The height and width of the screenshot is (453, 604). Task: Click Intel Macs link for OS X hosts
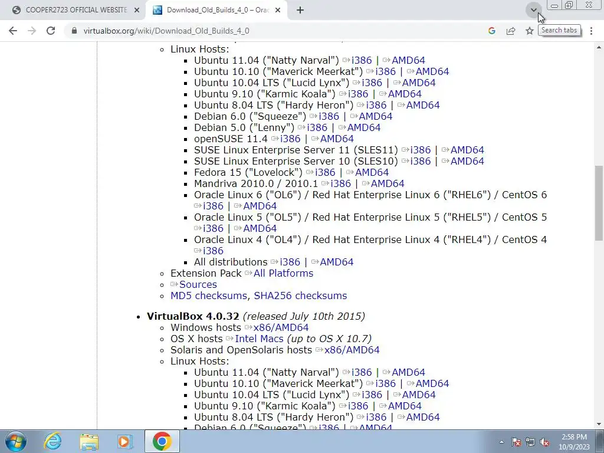(259, 339)
